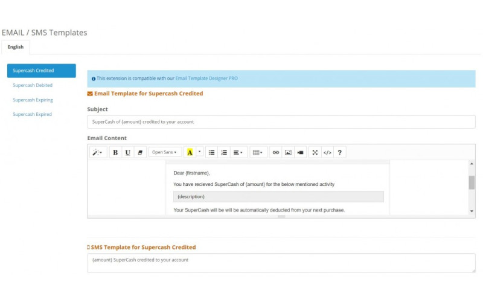Viewport: 483px width, 302px height.
Task: Toggle fullscreen editor mode
Action: [315, 153]
